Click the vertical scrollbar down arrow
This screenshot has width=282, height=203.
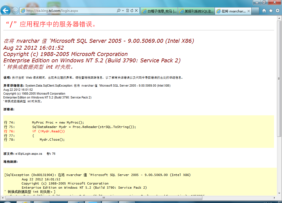tap(279, 193)
